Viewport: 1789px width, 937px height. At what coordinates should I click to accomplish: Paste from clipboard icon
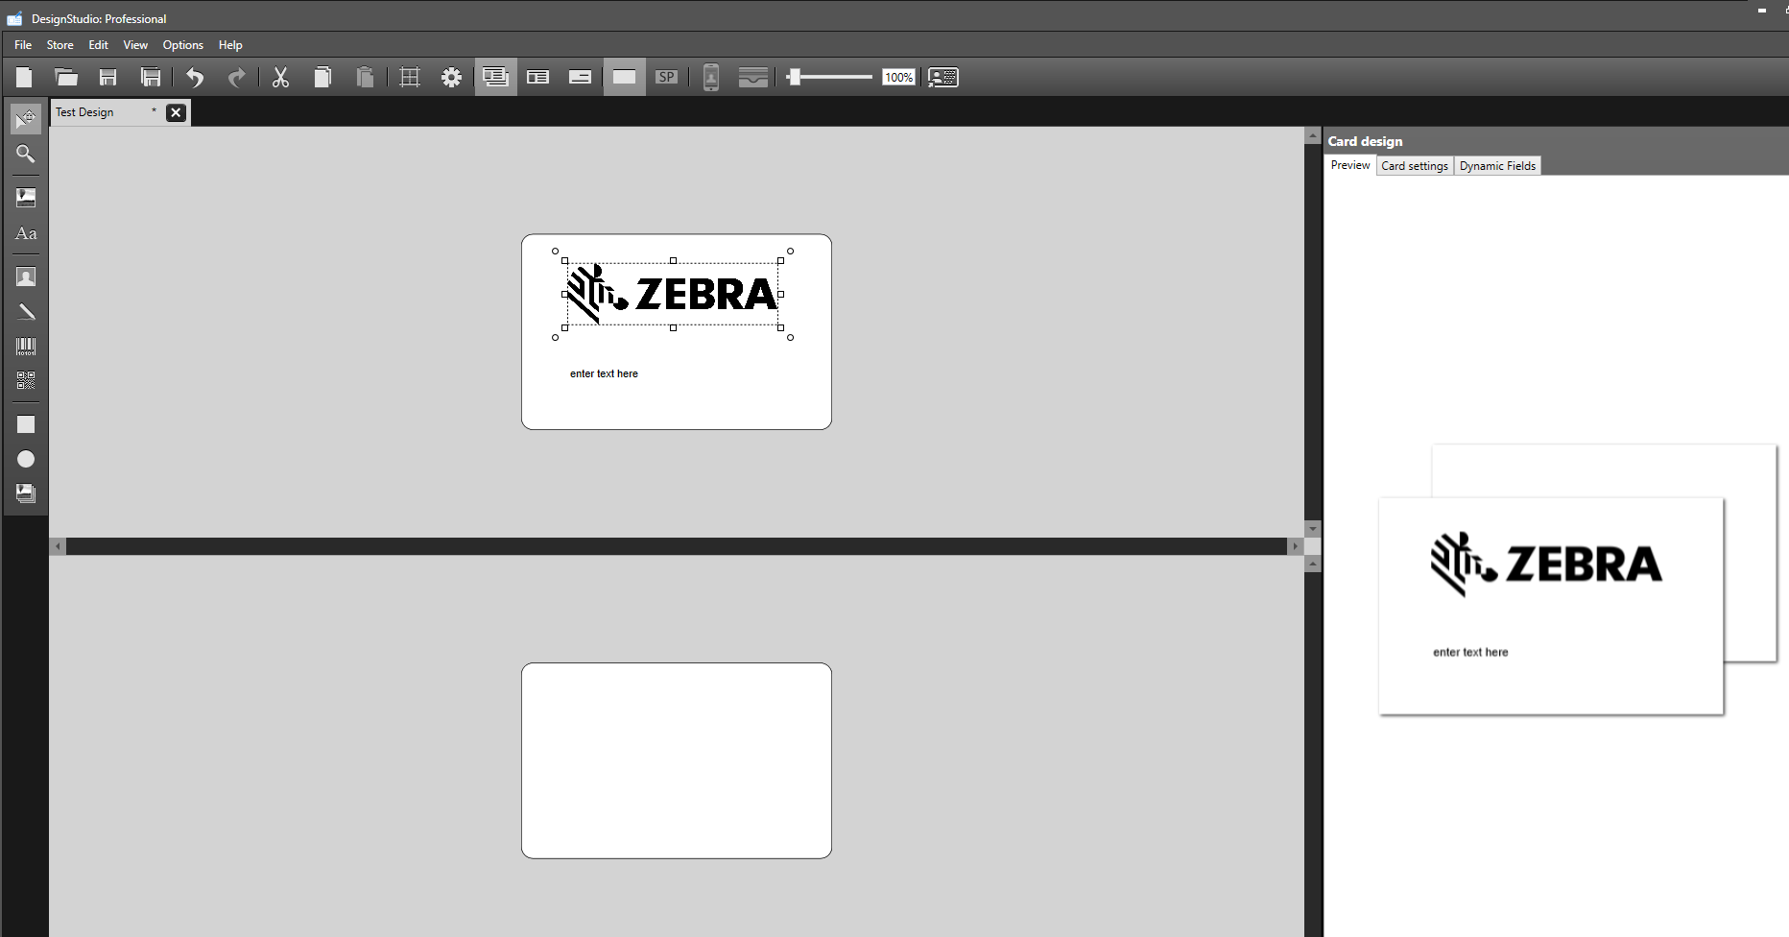tap(365, 78)
